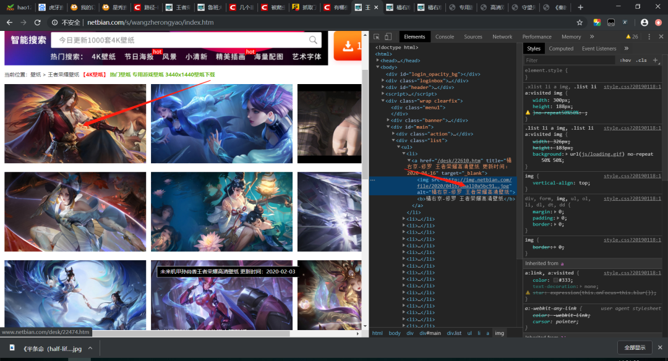The image size is (668, 361).
Task: Click the Styles Filter input box
Action: pyautogui.click(x=571, y=61)
